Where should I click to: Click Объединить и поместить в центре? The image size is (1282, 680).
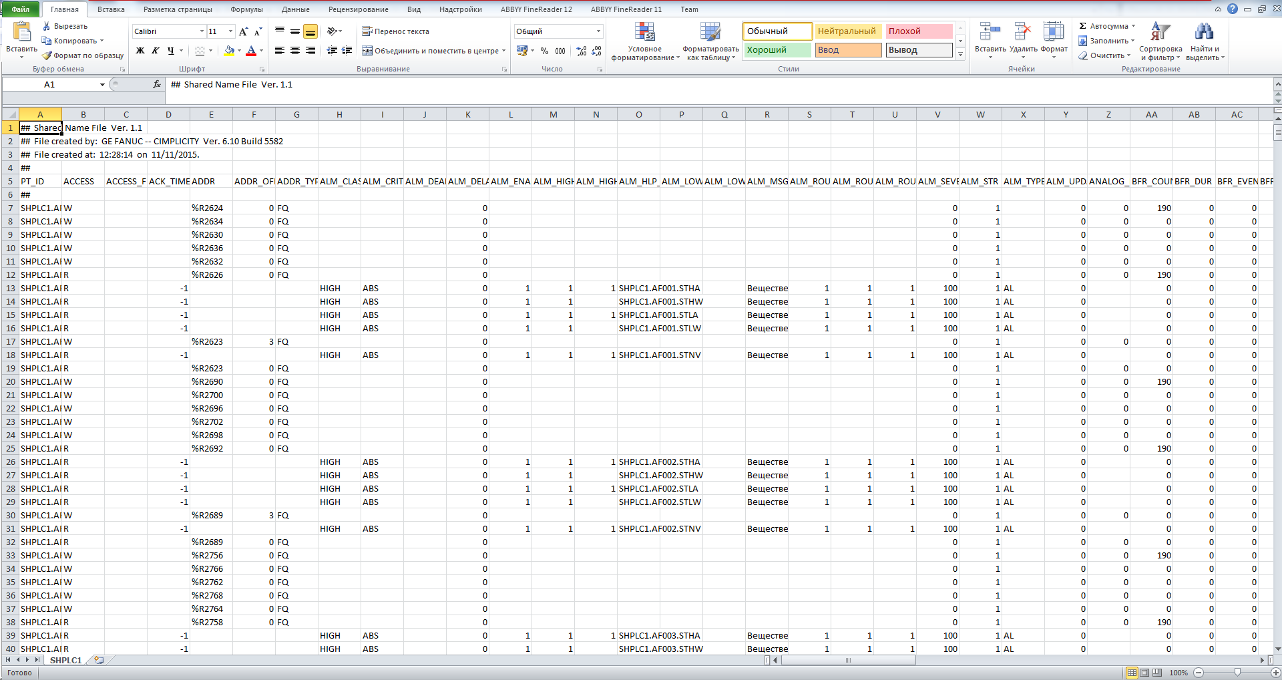tap(433, 51)
